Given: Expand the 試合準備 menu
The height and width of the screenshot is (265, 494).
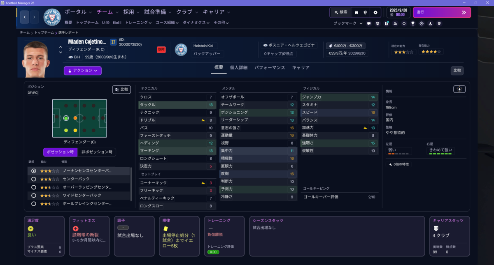Looking at the screenshot, I should tap(158, 12).
